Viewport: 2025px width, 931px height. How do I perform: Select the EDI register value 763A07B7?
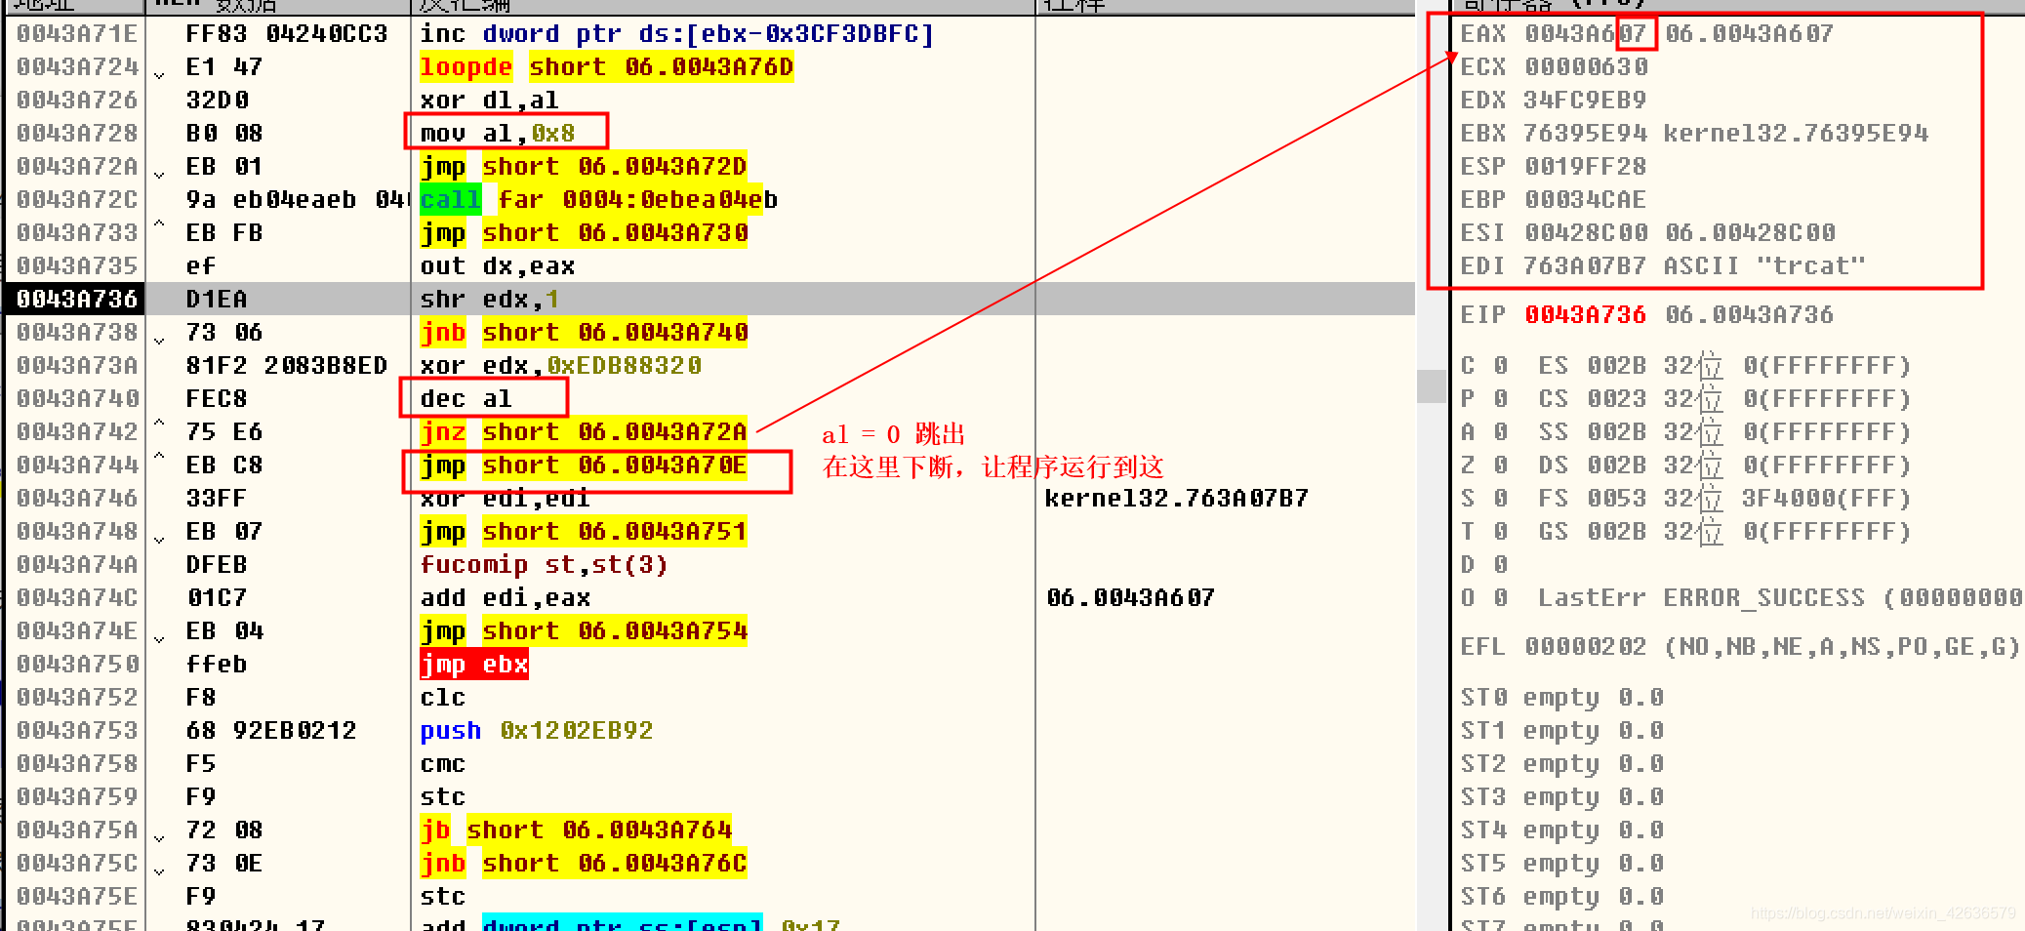click(x=1586, y=266)
